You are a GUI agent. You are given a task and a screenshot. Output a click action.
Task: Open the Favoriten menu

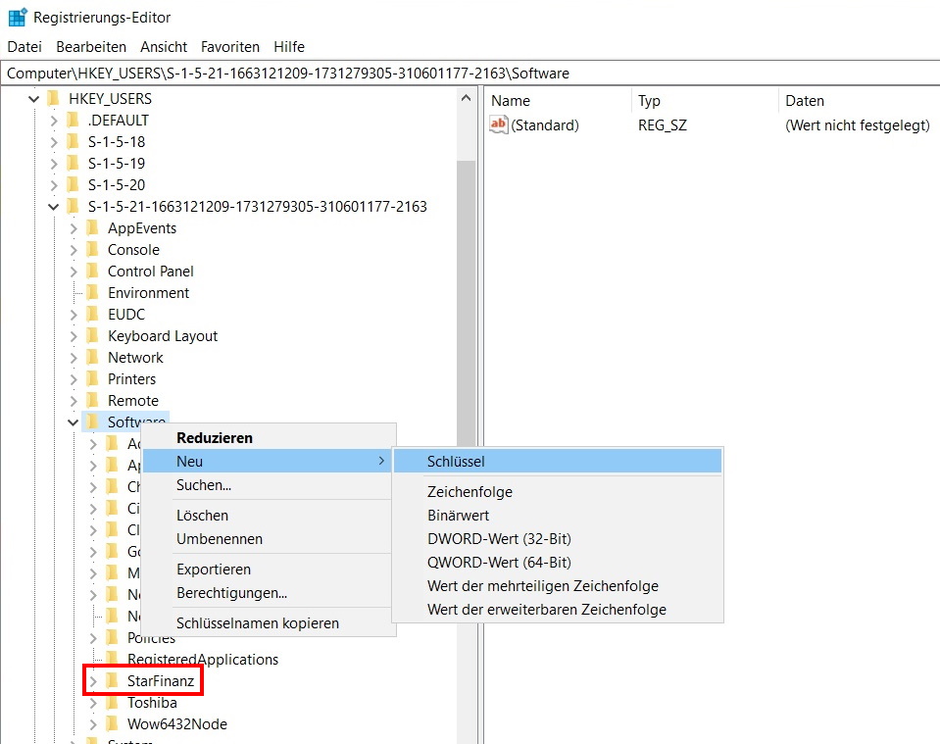230,47
